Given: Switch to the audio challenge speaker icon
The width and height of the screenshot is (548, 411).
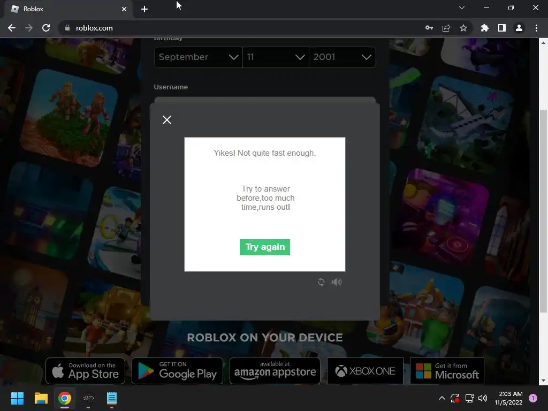Looking at the screenshot, I should coord(337,282).
